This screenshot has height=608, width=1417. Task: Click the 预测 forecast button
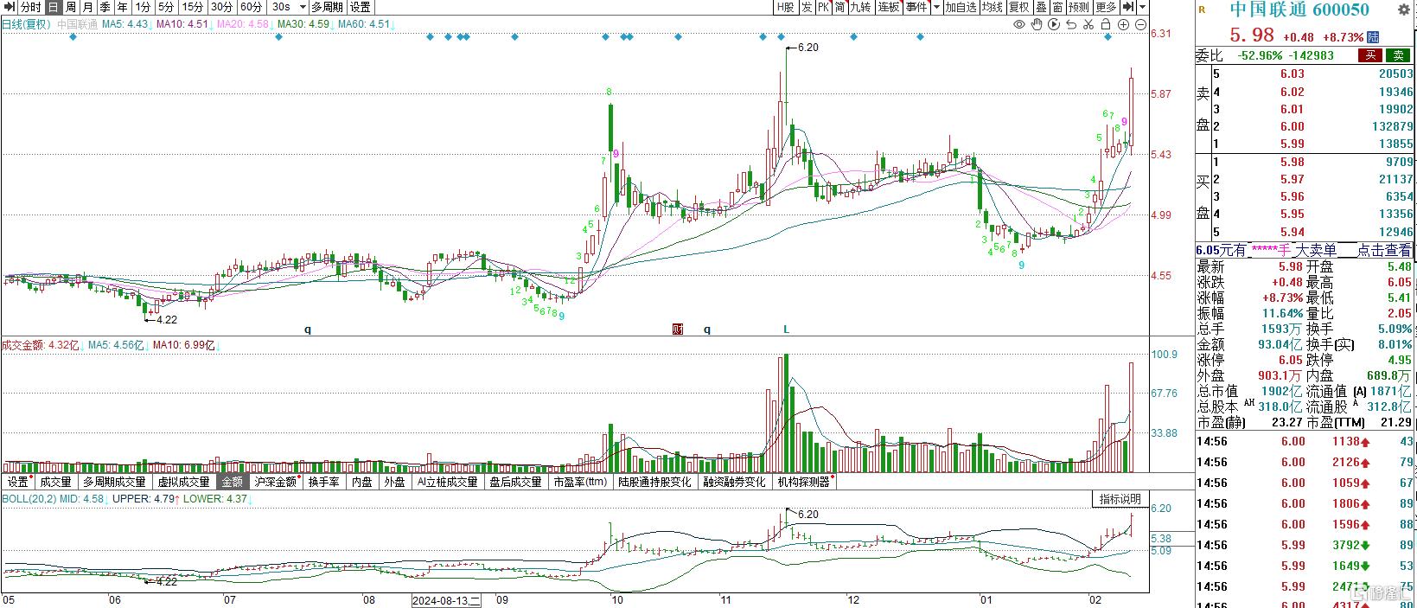point(1078,7)
